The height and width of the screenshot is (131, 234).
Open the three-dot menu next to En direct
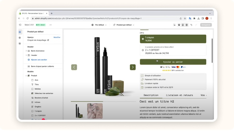coord(51,25)
